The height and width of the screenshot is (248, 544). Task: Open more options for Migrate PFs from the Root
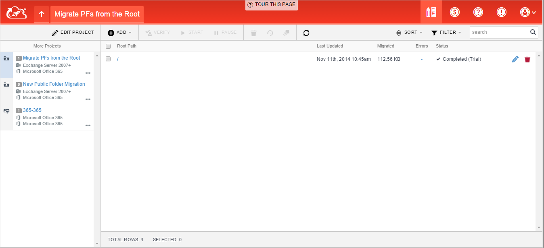tap(88, 73)
